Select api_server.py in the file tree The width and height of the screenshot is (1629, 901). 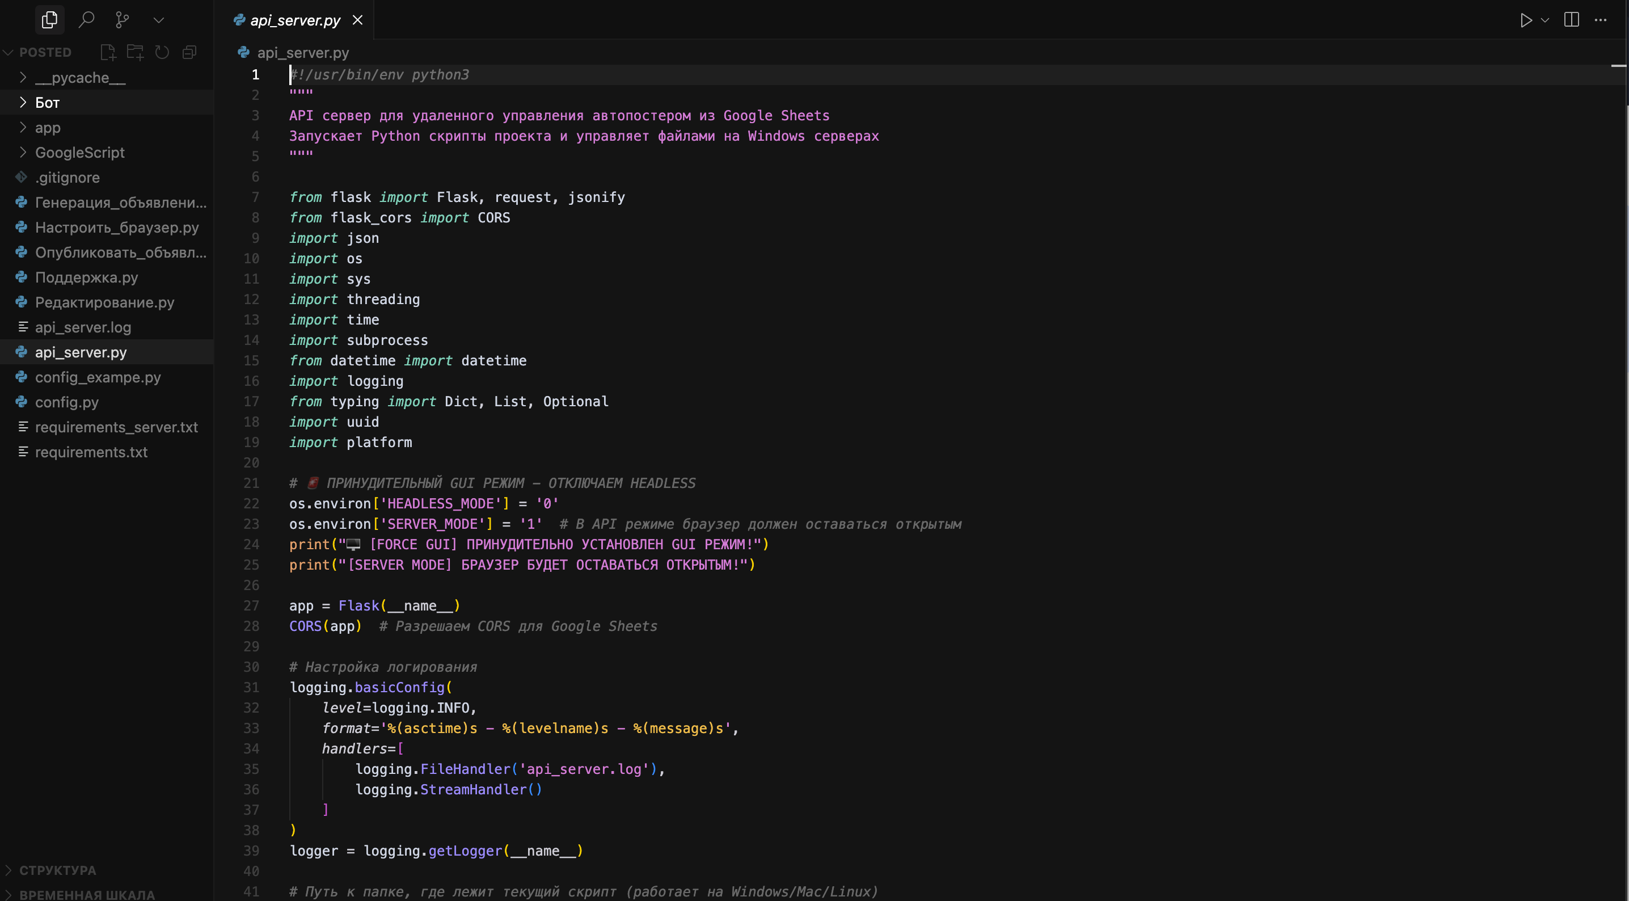pyautogui.click(x=106, y=352)
